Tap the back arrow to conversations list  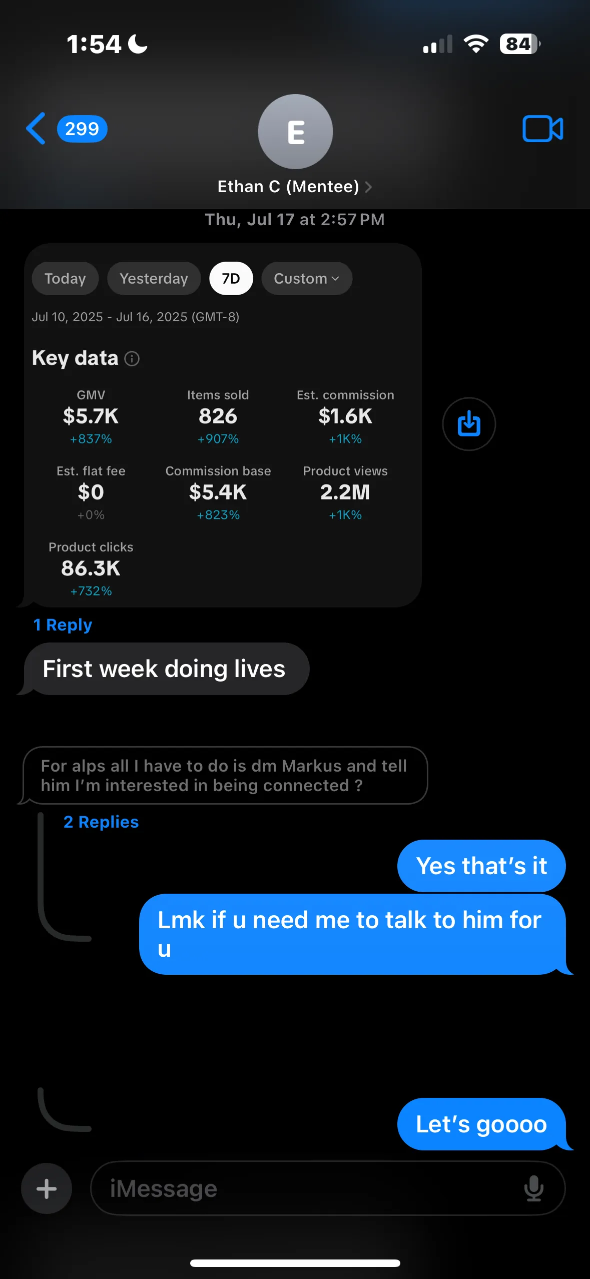[36, 129]
